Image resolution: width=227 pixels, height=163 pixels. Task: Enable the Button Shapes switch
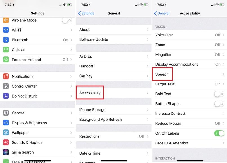(219, 104)
